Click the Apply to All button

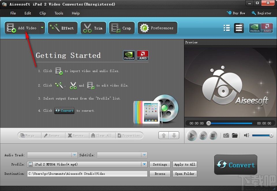(x=185, y=164)
